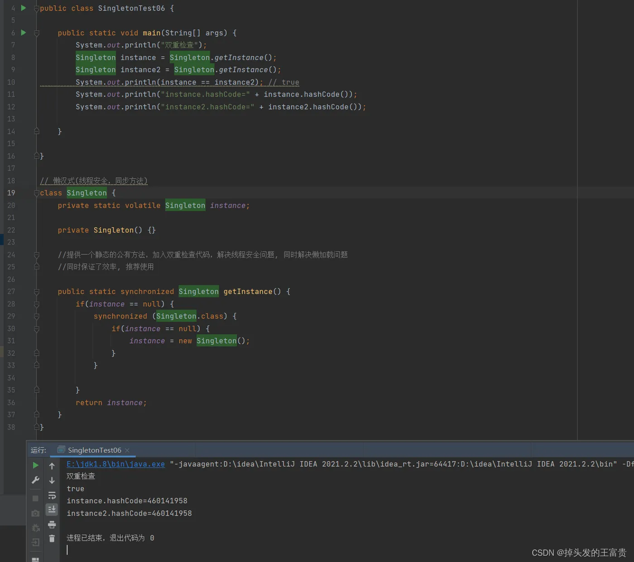The height and width of the screenshot is (562, 634).
Task: Collapse the outer if fold marker on line 28
Action: click(37, 304)
